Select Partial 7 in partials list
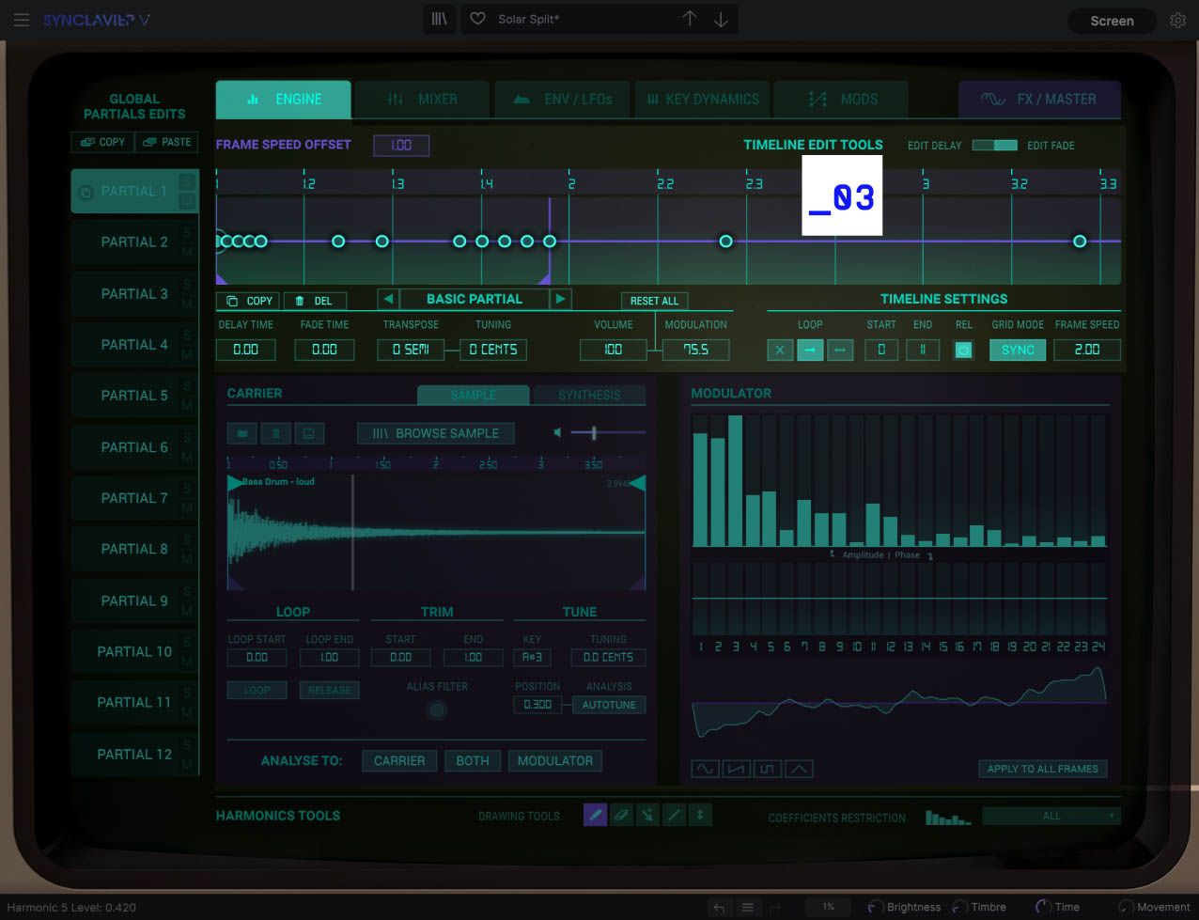The image size is (1199, 920). (134, 498)
